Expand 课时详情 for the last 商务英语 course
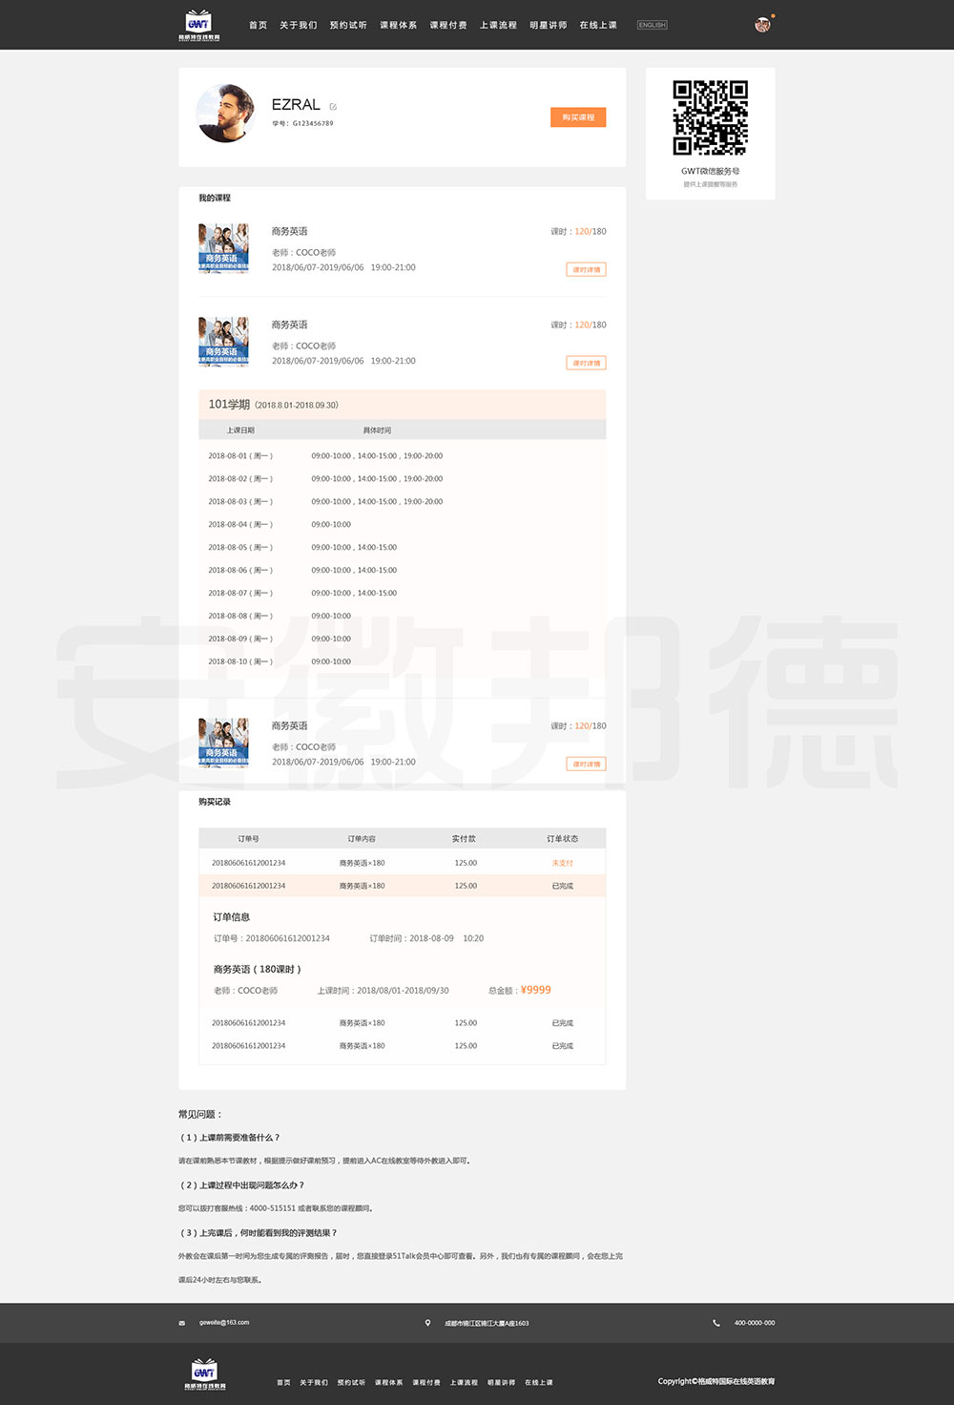954x1405 pixels. [586, 765]
